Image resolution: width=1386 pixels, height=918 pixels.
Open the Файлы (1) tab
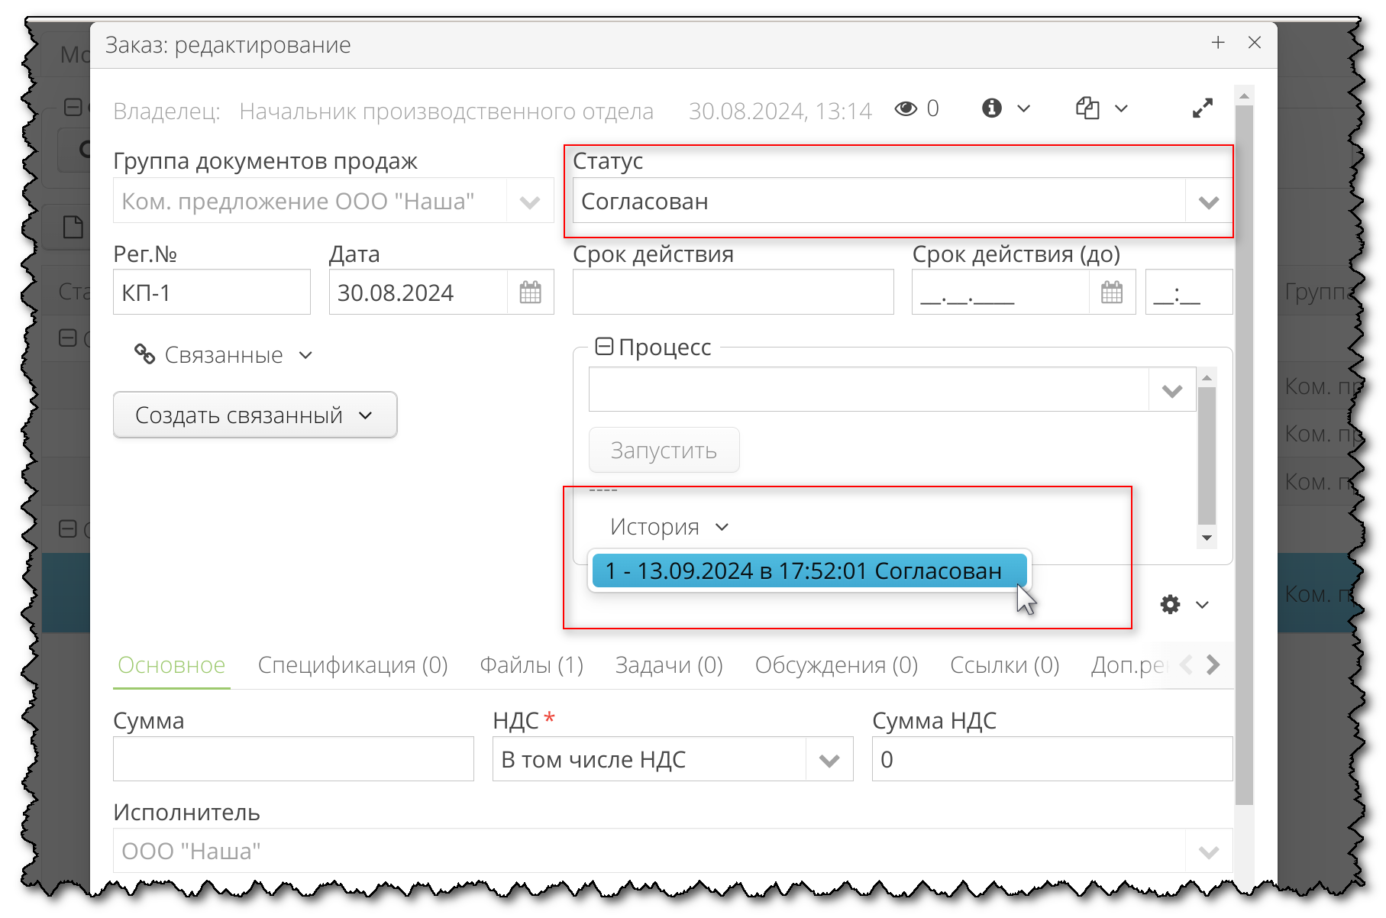tap(531, 665)
